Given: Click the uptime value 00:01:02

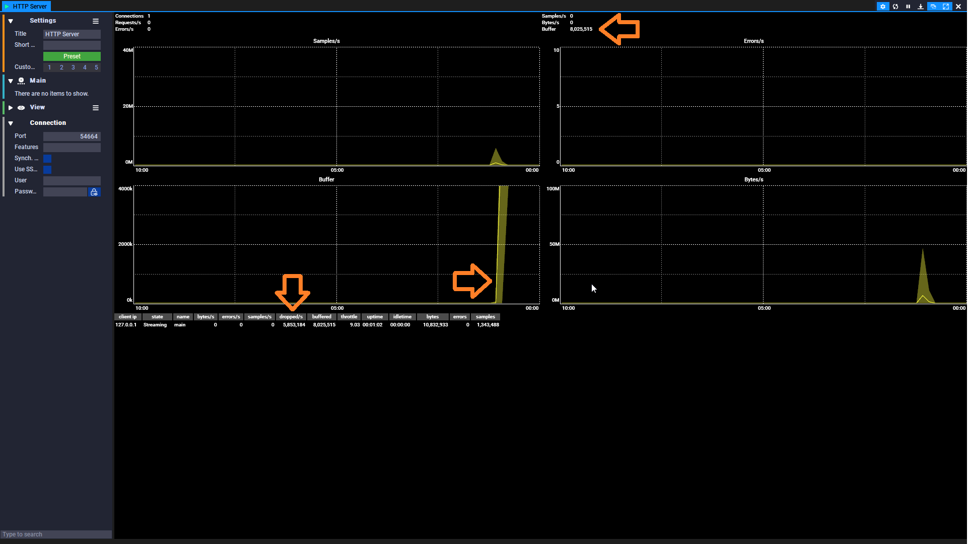Looking at the screenshot, I should pyautogui.click(x=373, y=325).
